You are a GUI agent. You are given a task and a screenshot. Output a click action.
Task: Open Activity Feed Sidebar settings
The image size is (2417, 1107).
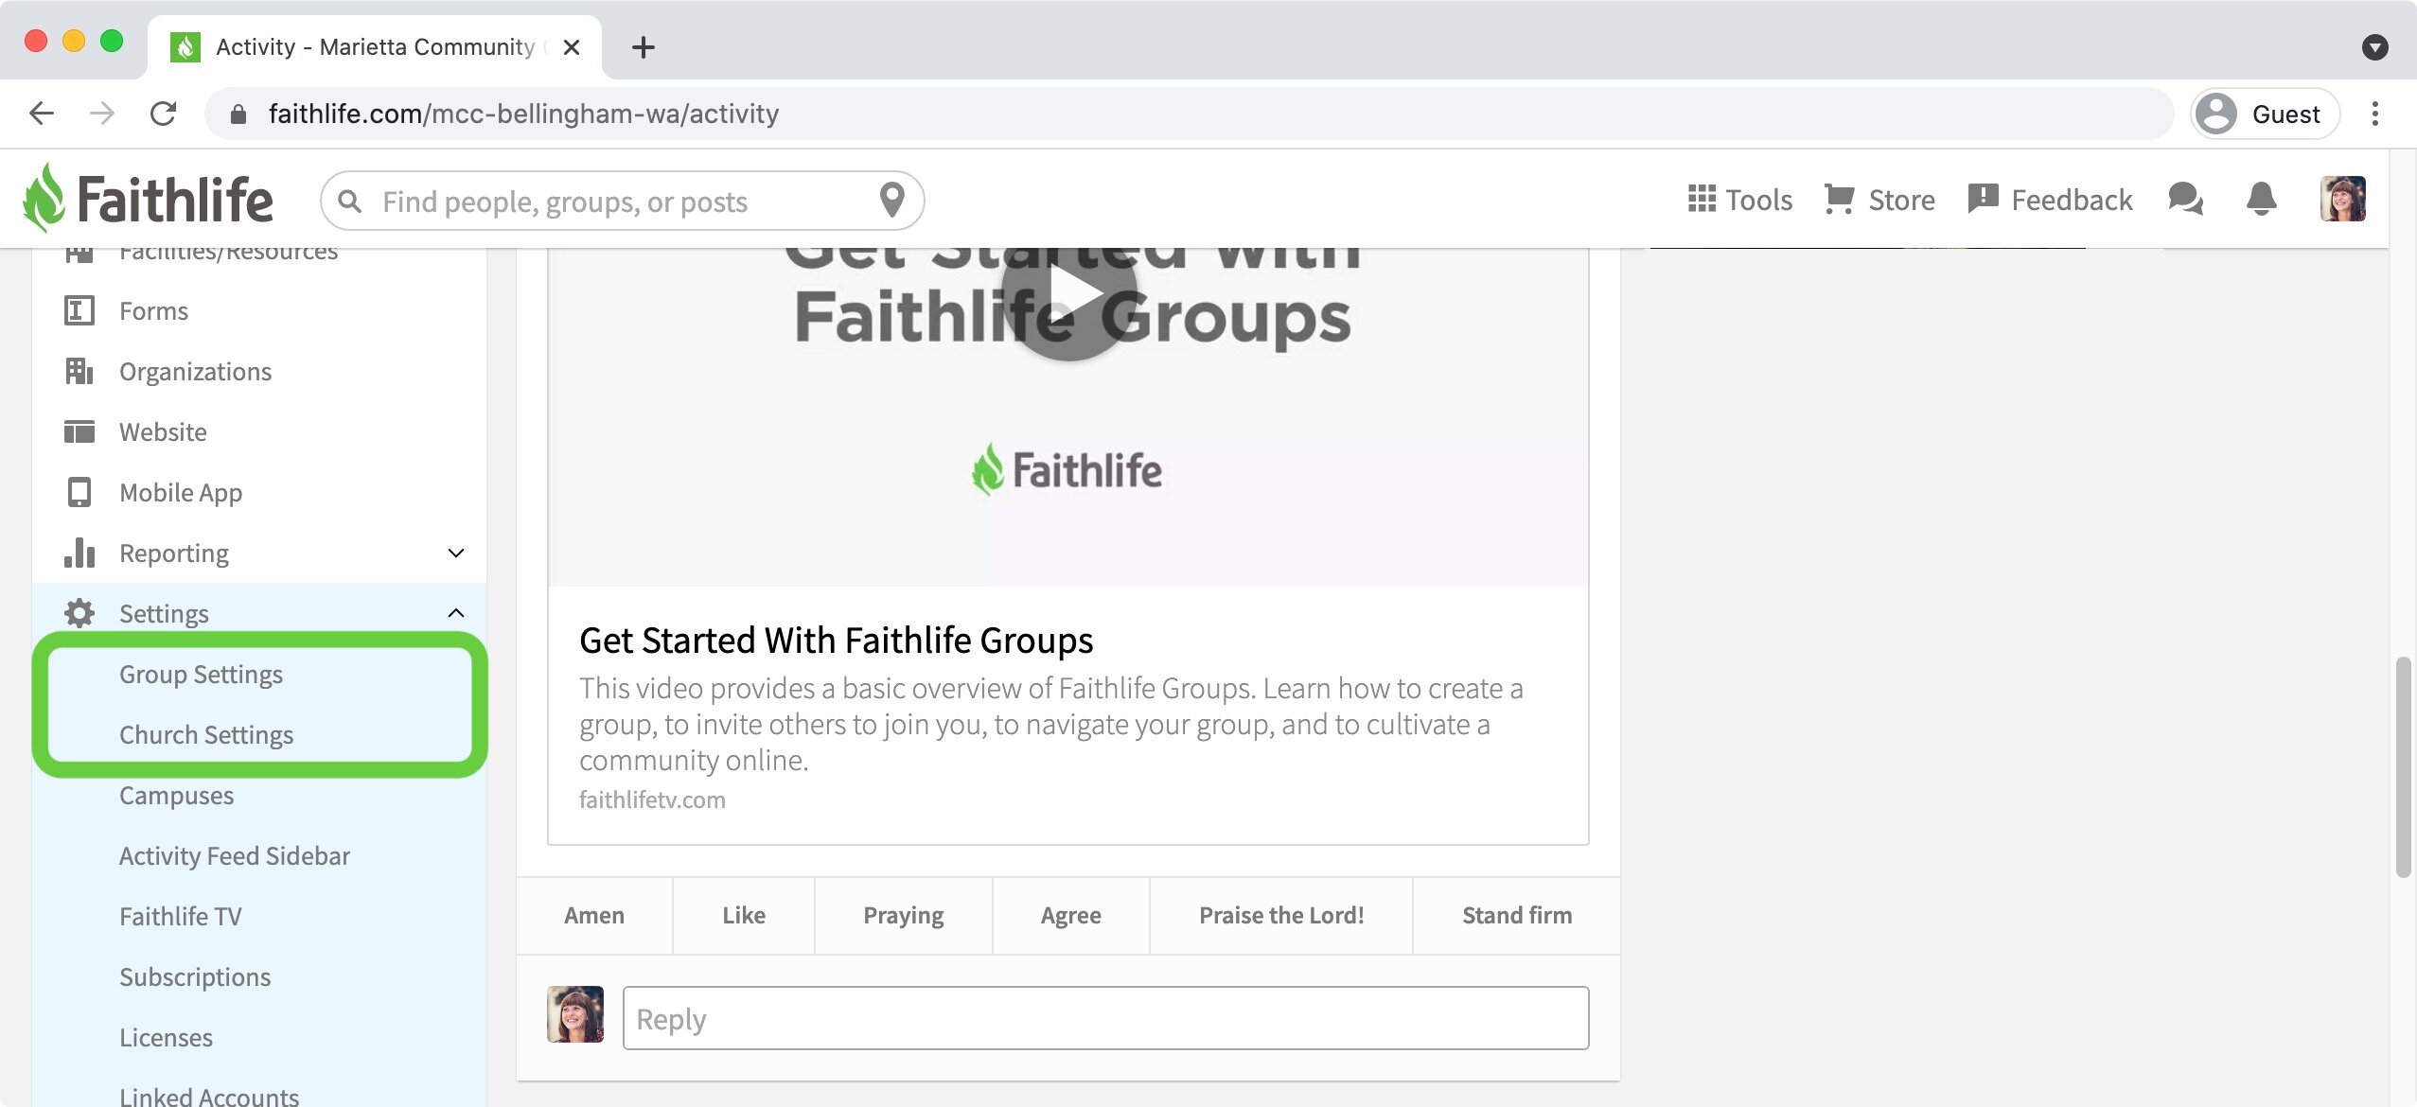click(x=235, y=855)
